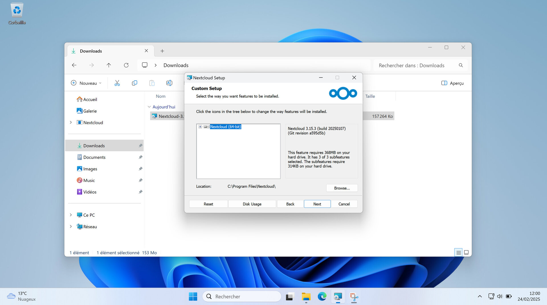Click the Copy icon in File Explorer toolbar

[134, 83]
